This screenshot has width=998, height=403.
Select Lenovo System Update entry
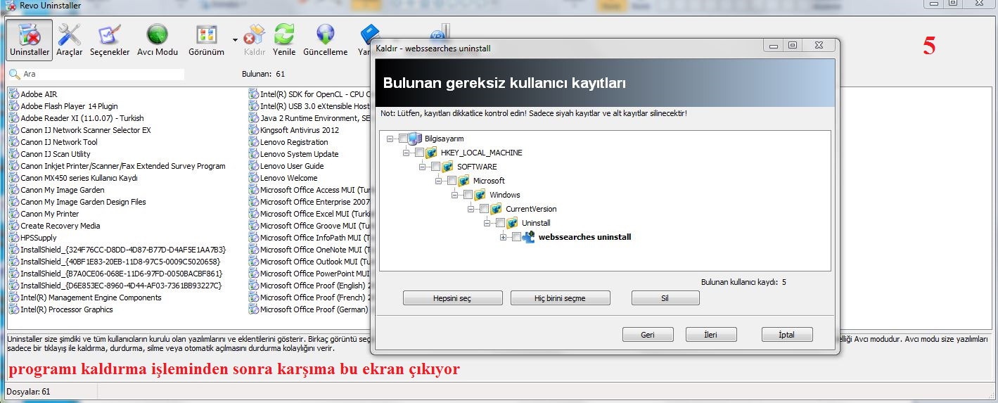click(299, 154)
